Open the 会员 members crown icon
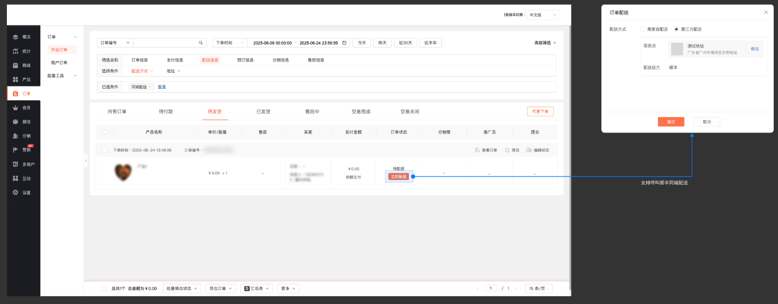778x304 pixels. (x=15, y=108)
